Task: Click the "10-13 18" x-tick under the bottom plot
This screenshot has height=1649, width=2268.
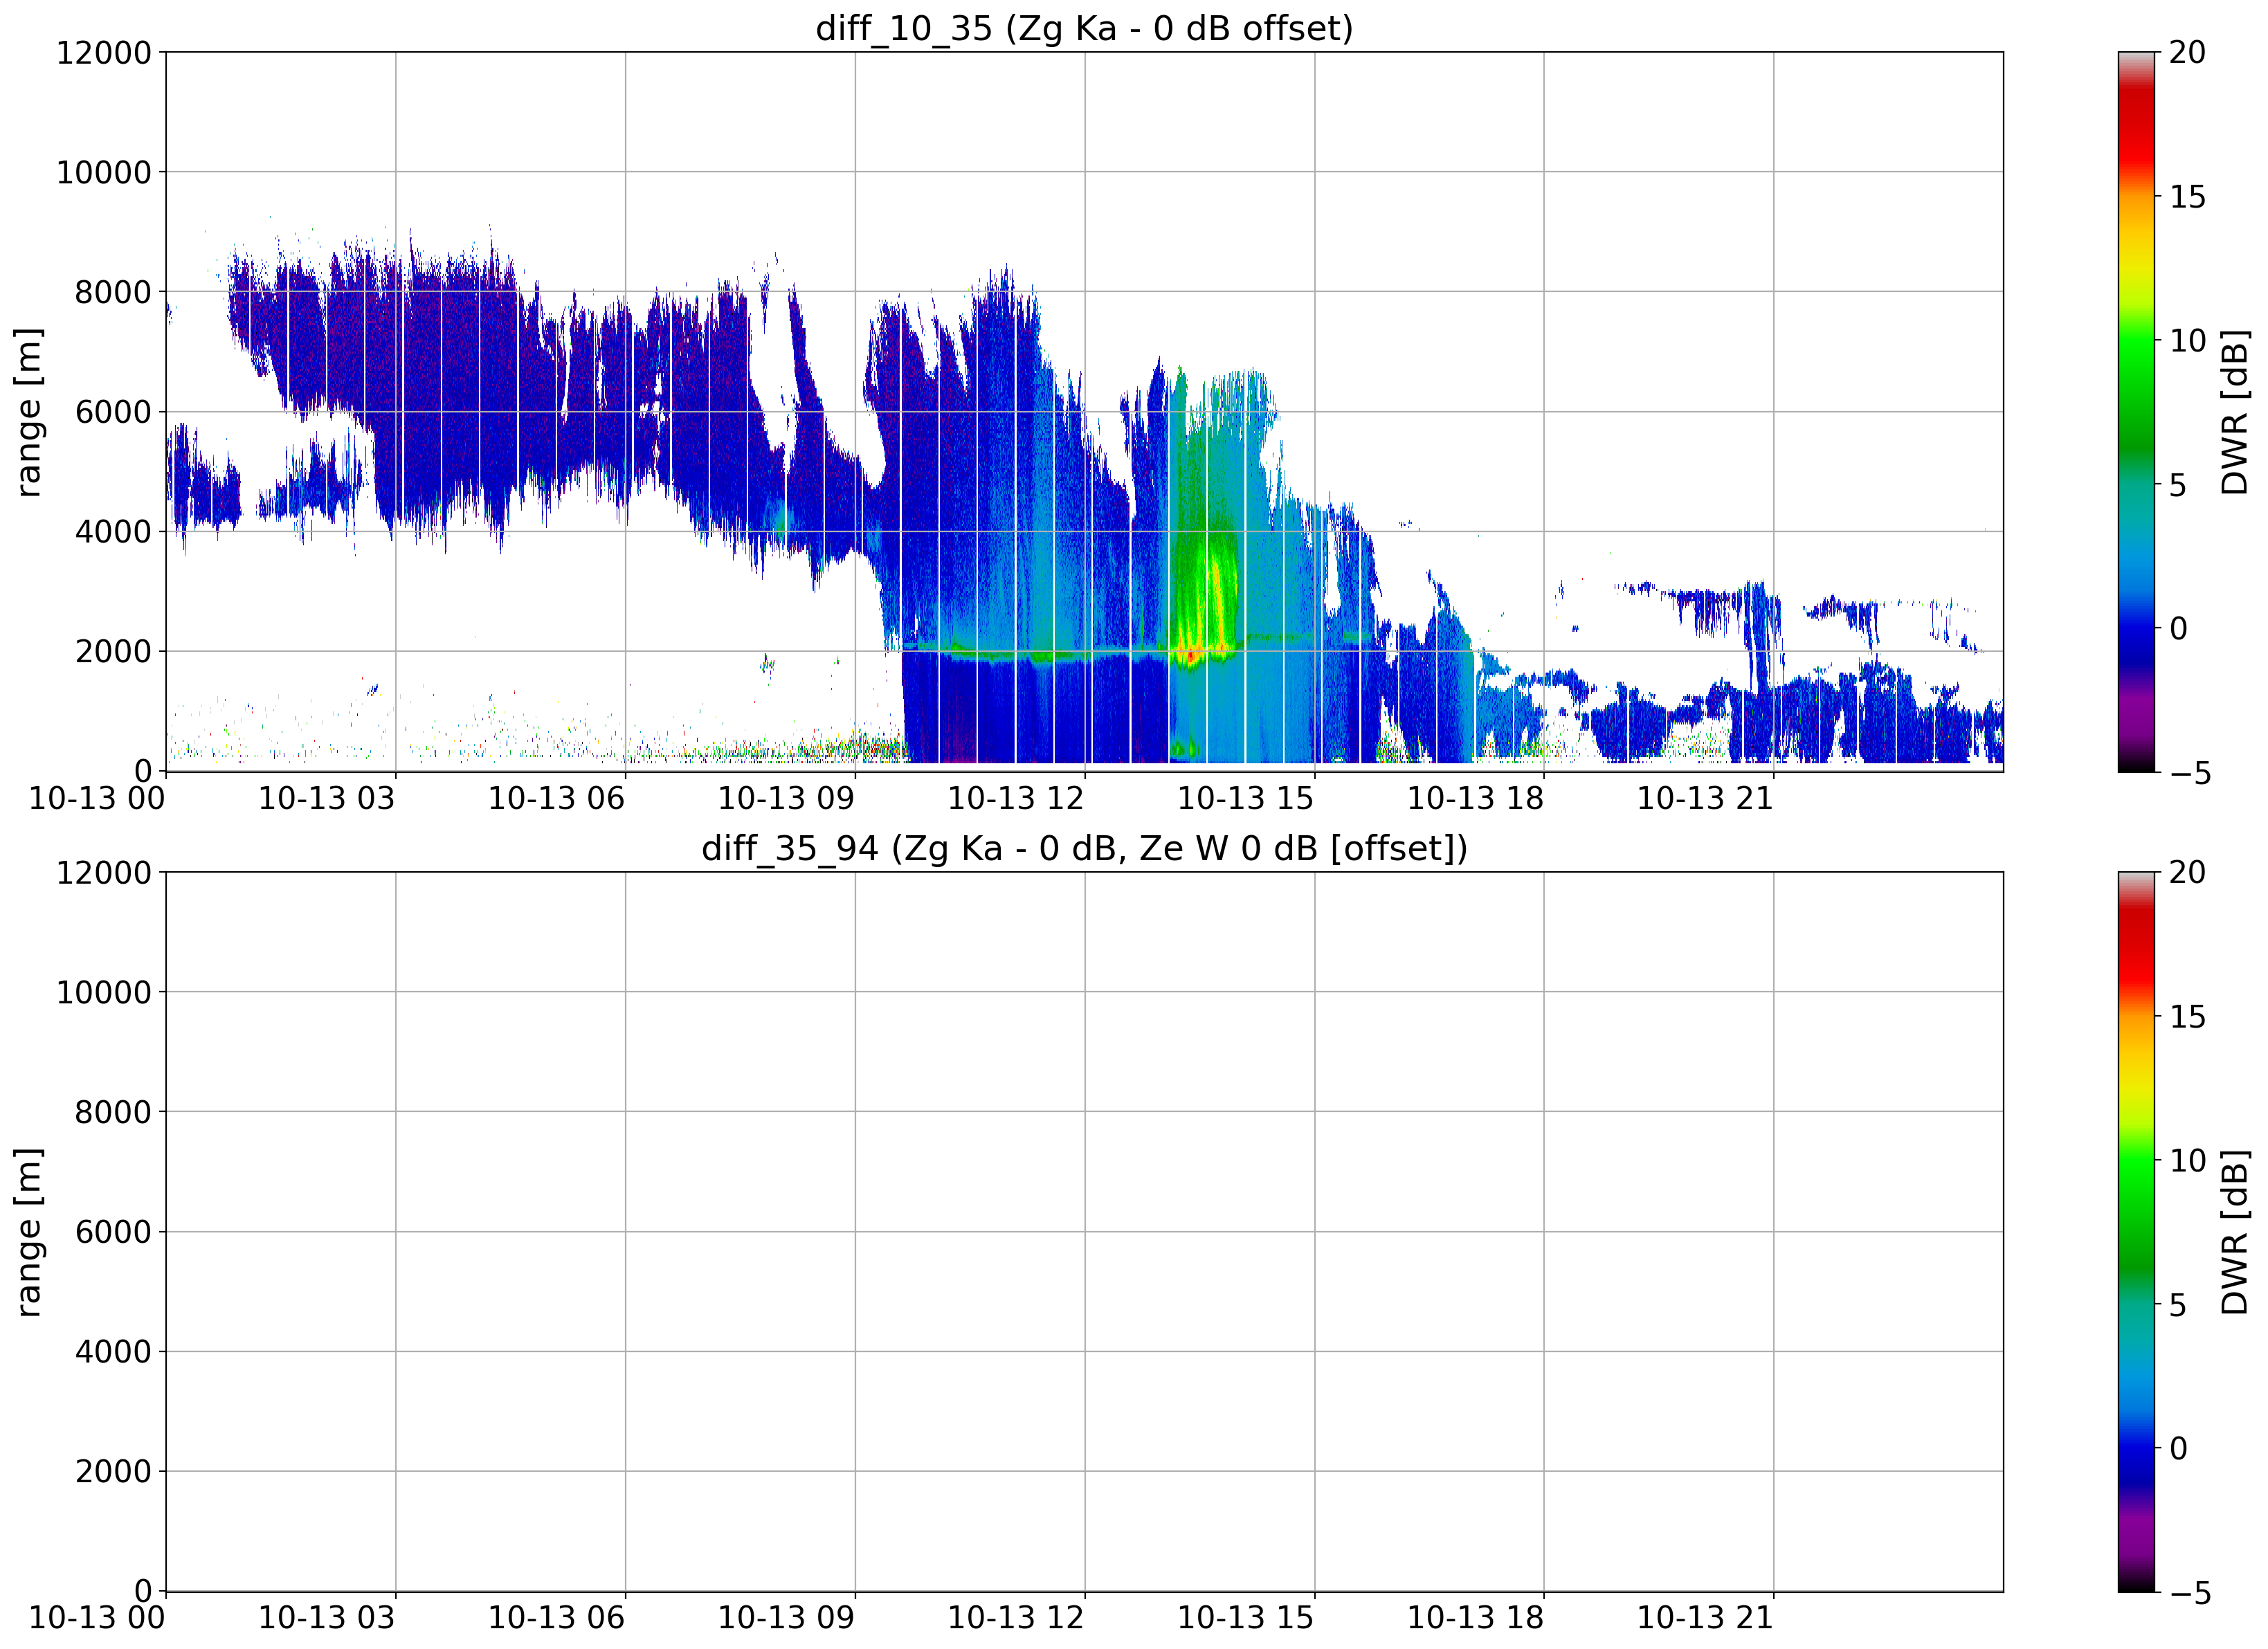Action: pyautogui.click(x=1475, y=1618)
